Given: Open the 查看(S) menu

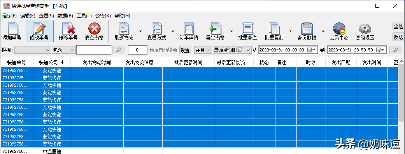Looking at the screenshot, I should click(47, 16).
